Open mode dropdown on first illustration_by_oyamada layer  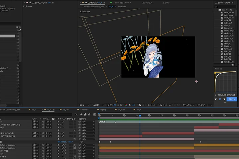click(36, 145)
